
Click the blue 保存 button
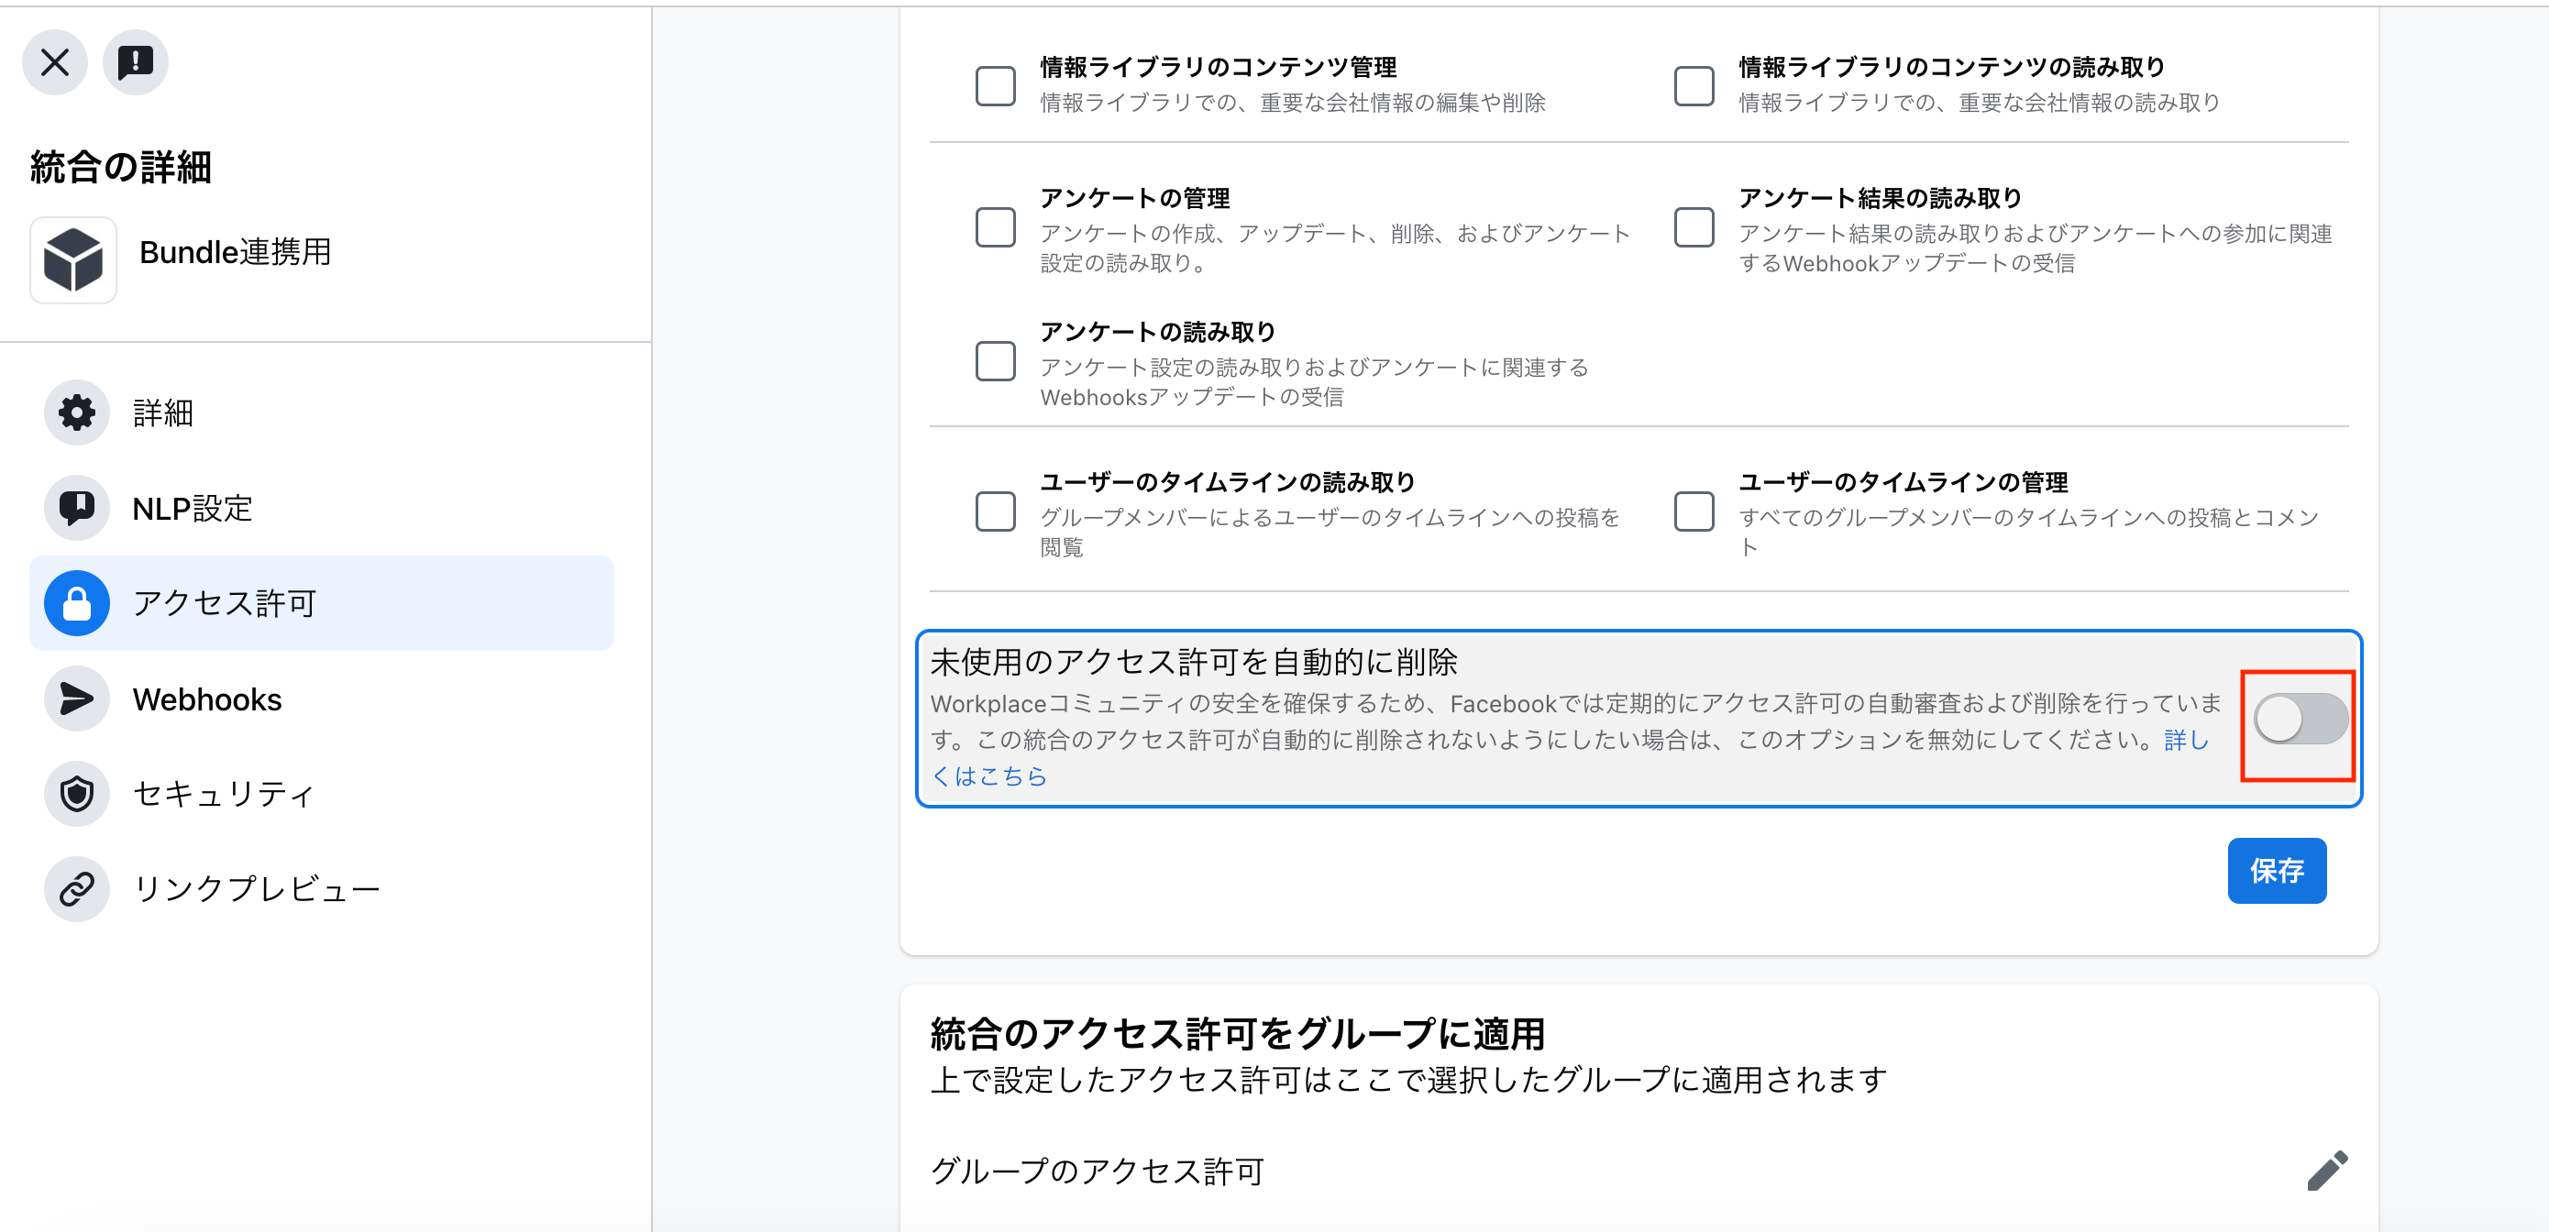(2277, 871)
